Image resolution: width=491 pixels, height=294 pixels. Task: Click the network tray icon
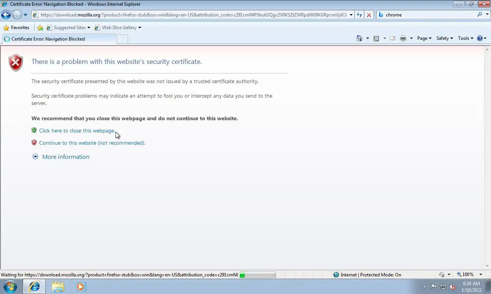tap(443, 287)
